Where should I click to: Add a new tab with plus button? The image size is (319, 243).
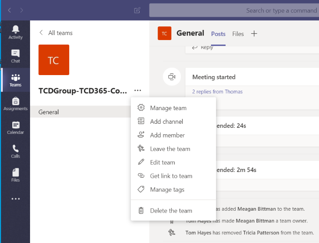click(254, 34)
